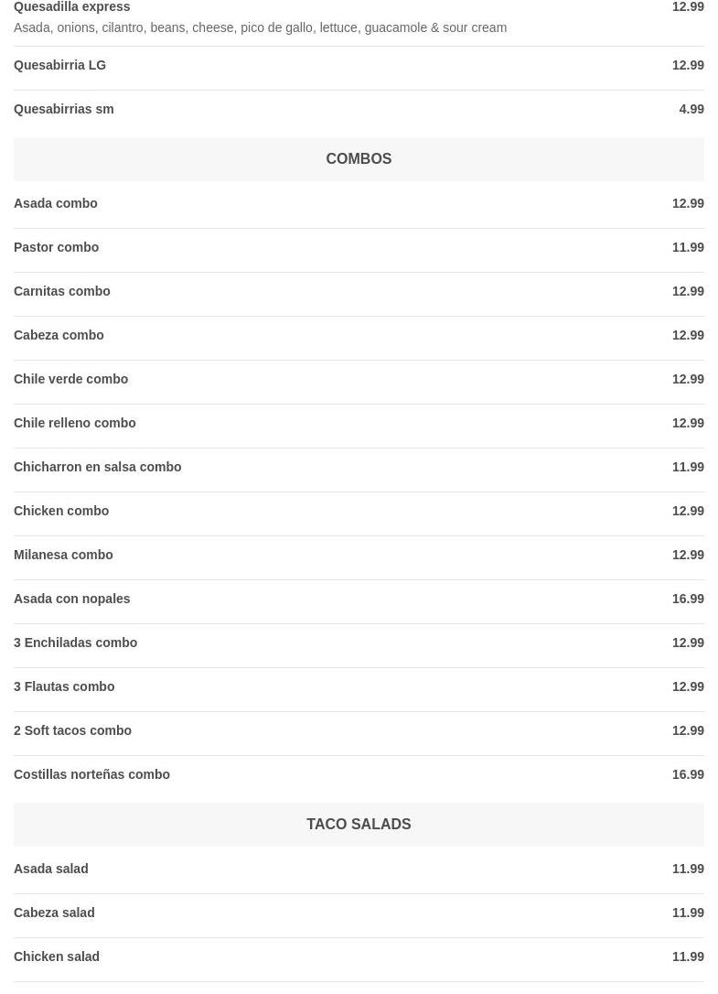Click the Cabeza salad price 11.99

coord(688,913)
